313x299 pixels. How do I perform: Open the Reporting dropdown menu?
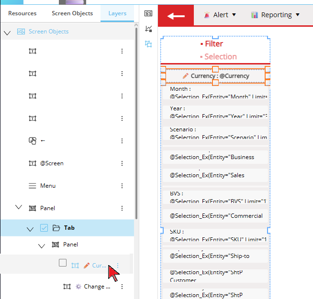click(x=276, y=15)
